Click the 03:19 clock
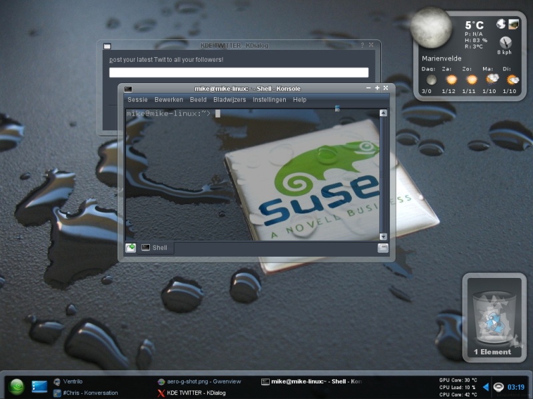This screenshot has height=399, width=533. (516, 387)
